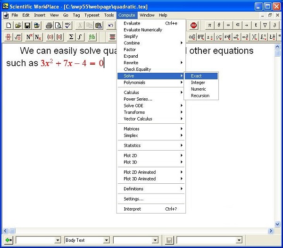This screenshot has width=283, height=248.
Task: Open Power Series from the Compute menu
Action: click(151, 99)
